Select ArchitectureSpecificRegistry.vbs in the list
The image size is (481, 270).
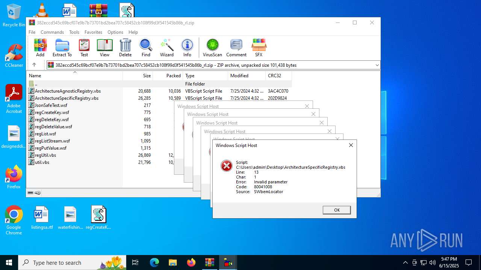(x=158, y=98)
